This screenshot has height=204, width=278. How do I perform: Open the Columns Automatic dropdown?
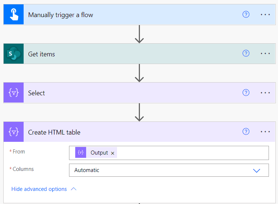[x=169, y=170]
